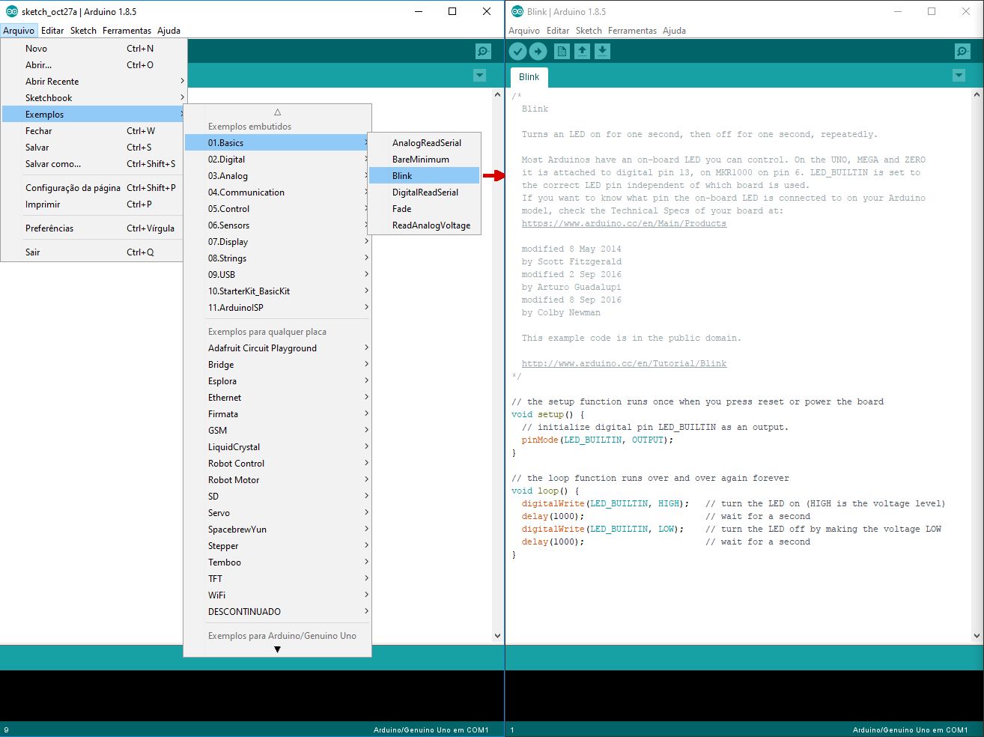Choose Fade from the Basics submenu

(x=402, y=209)
